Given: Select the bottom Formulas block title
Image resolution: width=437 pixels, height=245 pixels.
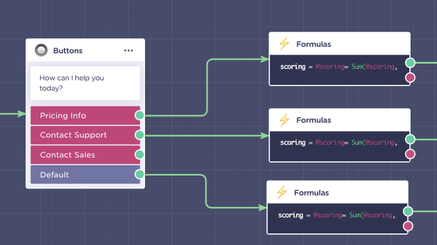Looking at the screenshot, I should pyautogui.click(x=311, y=193).
